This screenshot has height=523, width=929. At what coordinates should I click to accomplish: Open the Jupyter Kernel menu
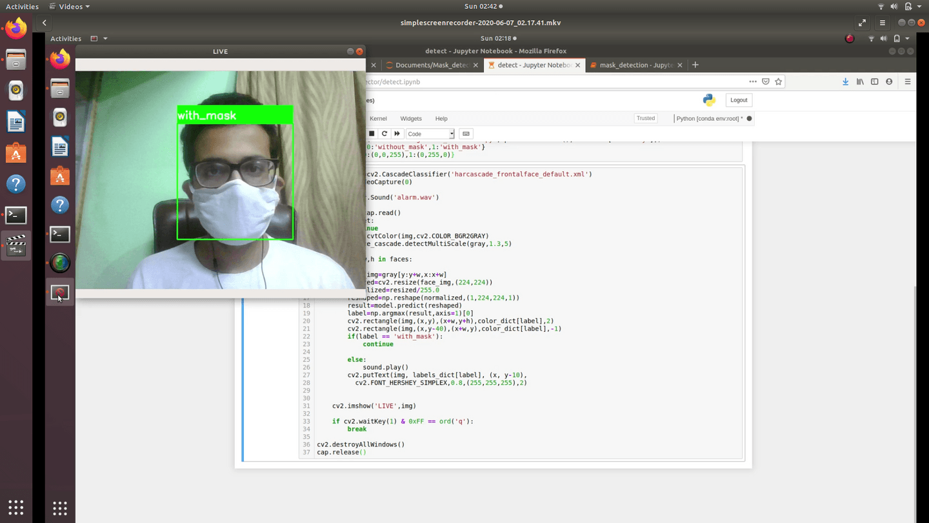click(x=378, y=119)
